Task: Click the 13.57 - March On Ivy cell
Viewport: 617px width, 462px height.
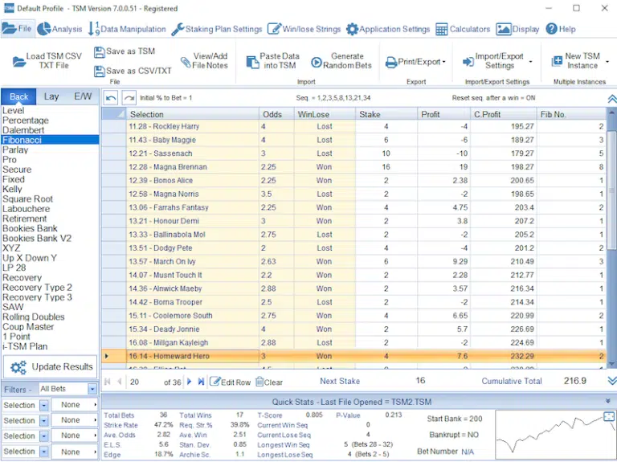Action: (x=193, y=262)
